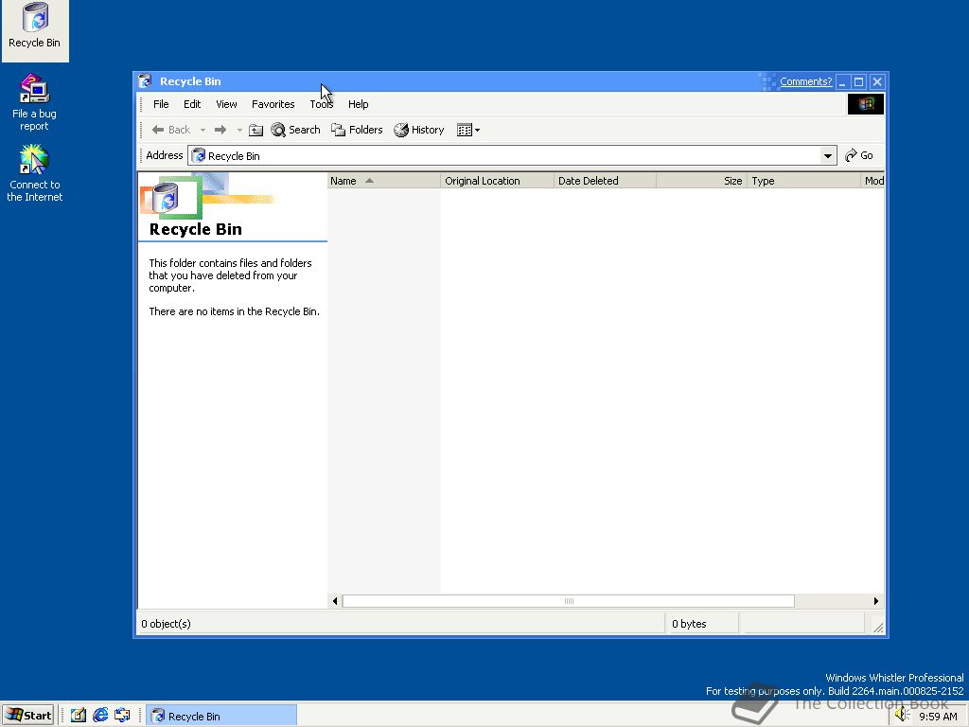Open the Tools menu
969x727 pixels.
point(322,104)
